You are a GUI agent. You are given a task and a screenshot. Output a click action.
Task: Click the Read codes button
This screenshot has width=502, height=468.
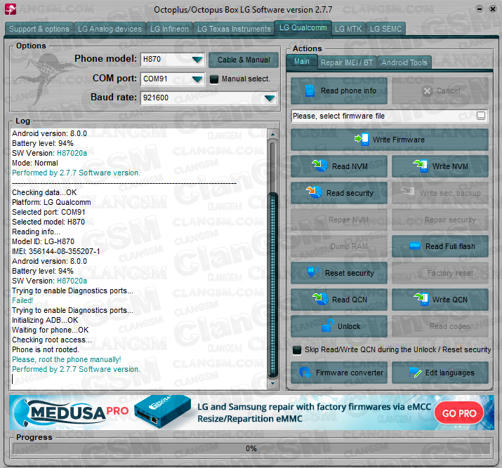click(x=440, y=326)
